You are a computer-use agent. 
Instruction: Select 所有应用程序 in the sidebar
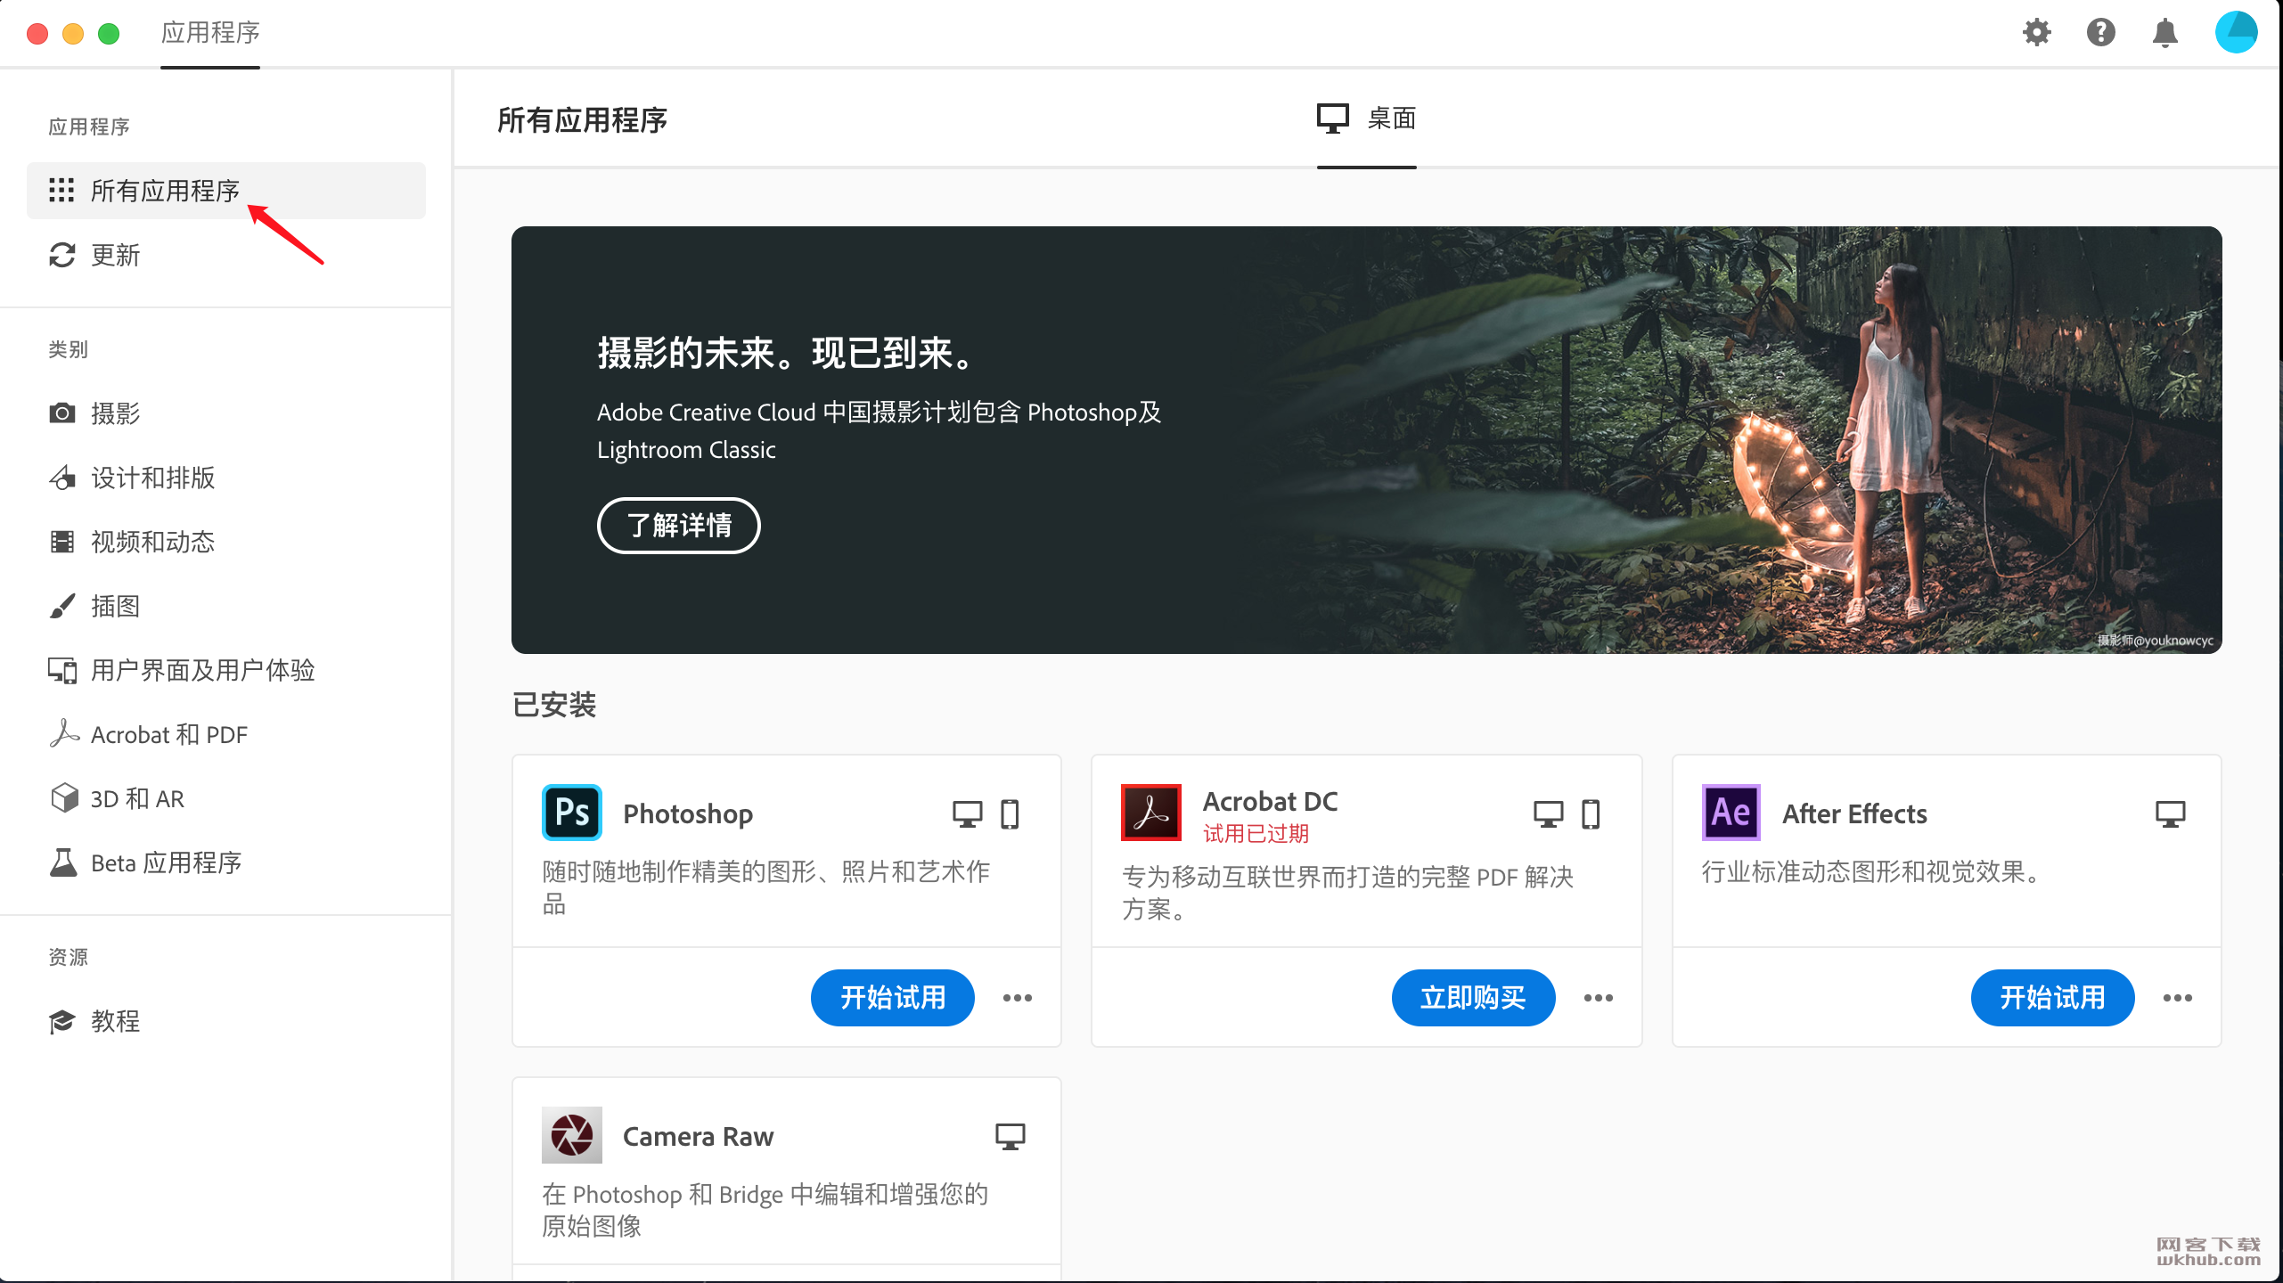226,190
